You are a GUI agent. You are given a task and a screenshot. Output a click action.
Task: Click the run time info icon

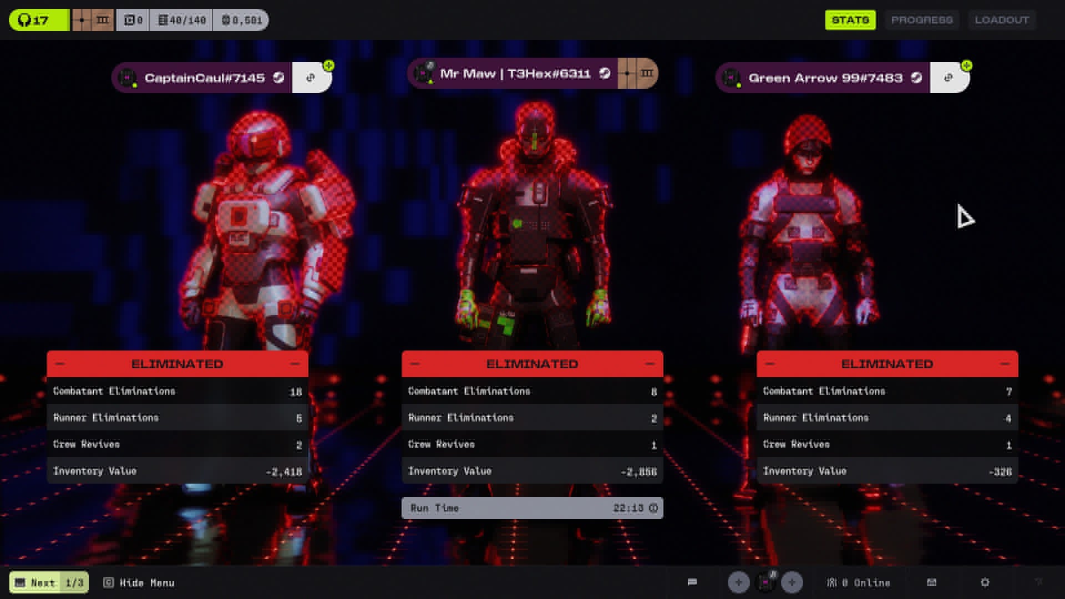(653, 508)
